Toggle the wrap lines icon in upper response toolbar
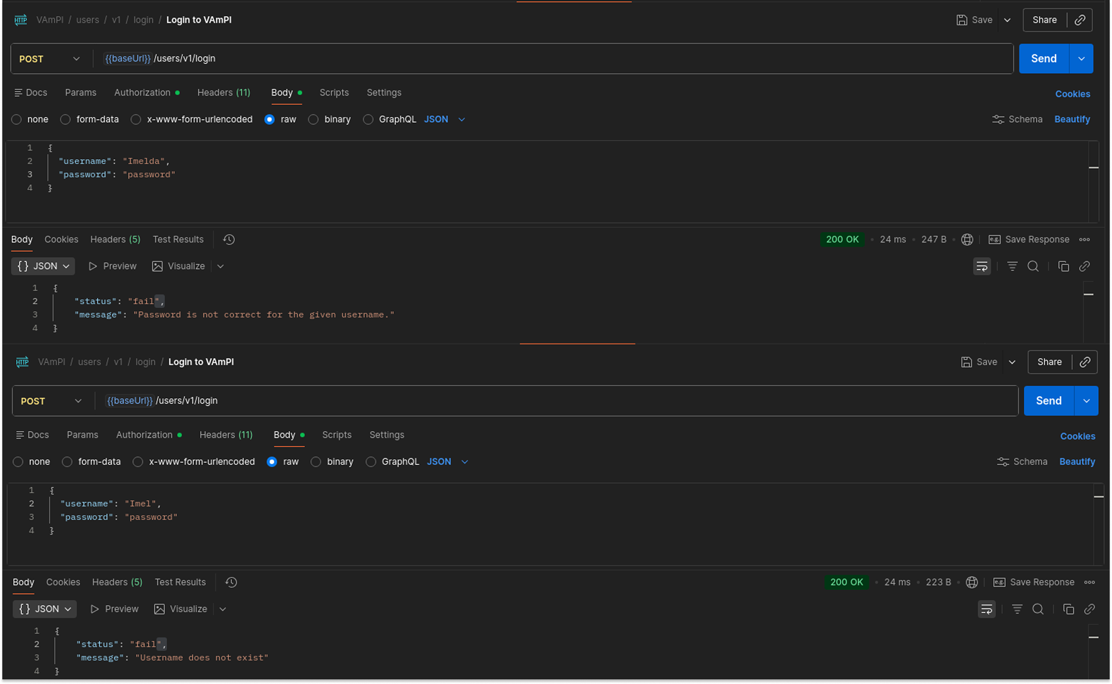 [x=982, y=266]
